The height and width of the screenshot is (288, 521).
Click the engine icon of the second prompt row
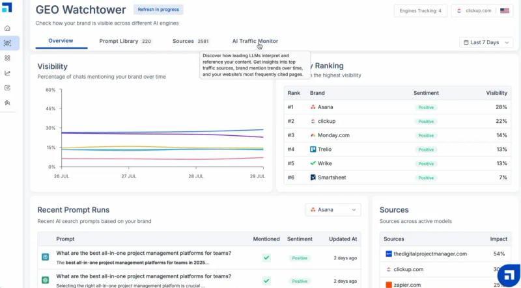45,280
